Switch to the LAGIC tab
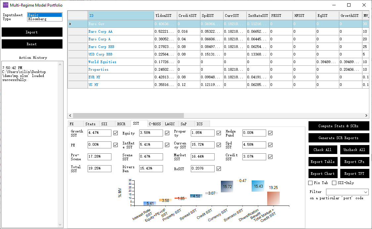The image size is (372, 229). [170, 124]
